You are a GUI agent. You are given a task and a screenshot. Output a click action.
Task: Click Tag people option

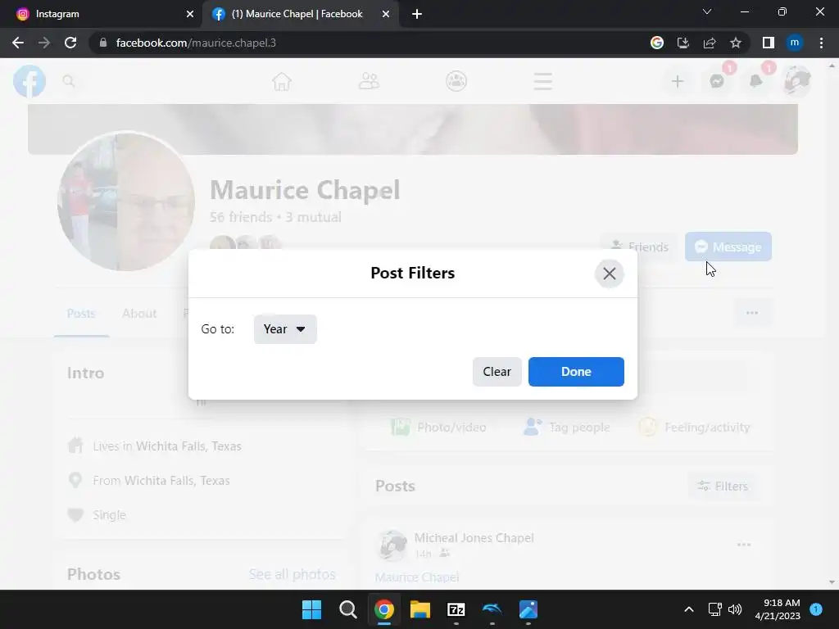coord(567,428)
